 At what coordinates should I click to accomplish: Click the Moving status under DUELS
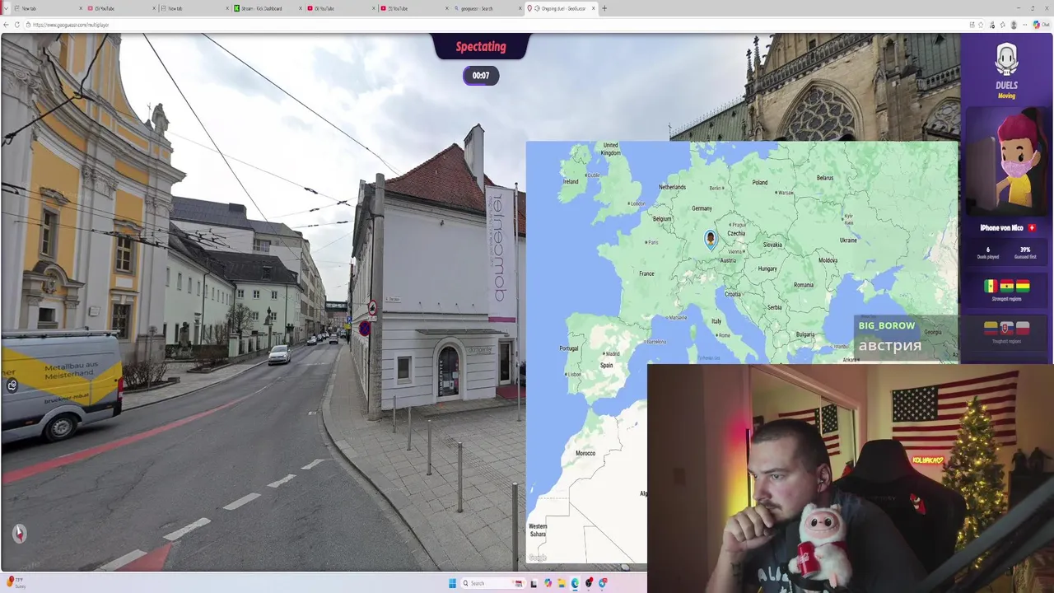point(1006,96)
